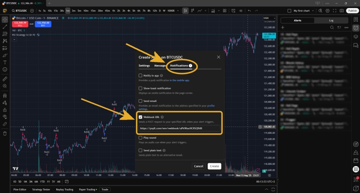Add a new alert with plus
This screenshot has width=360, height=193.
(283, 27)
